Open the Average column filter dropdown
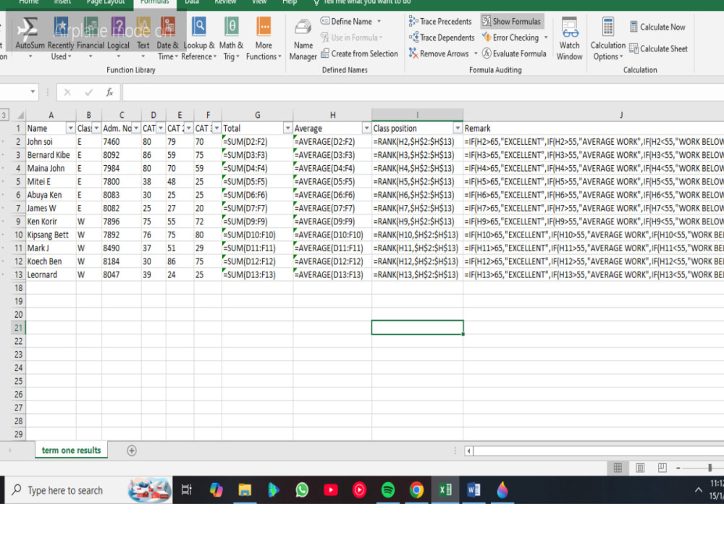This screenshot has width=724, height=543. [x=366, y=128]
